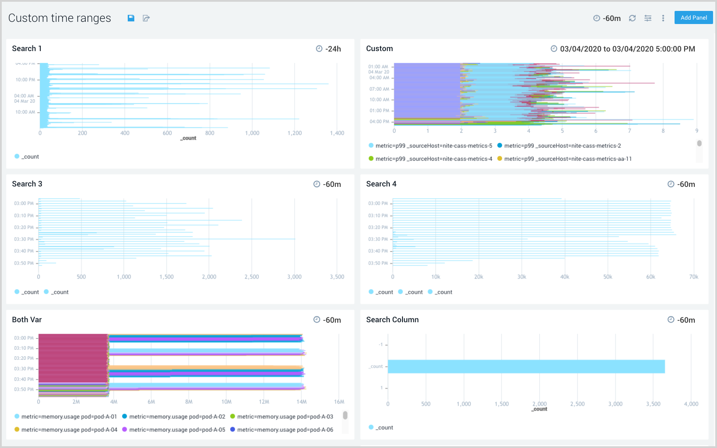
Task: Click the clock icon on the Custom panel
Action: pyautogui.click(x=553, y=48)
